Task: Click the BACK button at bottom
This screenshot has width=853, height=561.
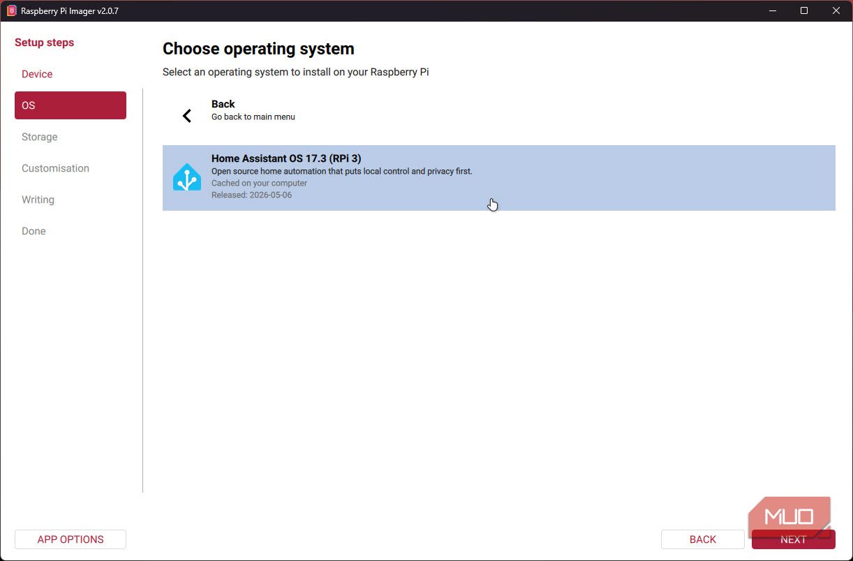Action: click(x=703, y=539)
